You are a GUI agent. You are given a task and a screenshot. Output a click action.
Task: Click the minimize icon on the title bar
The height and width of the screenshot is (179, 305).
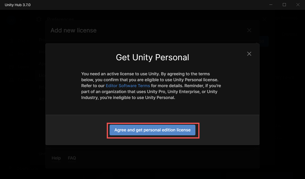[x=271, y=5]
